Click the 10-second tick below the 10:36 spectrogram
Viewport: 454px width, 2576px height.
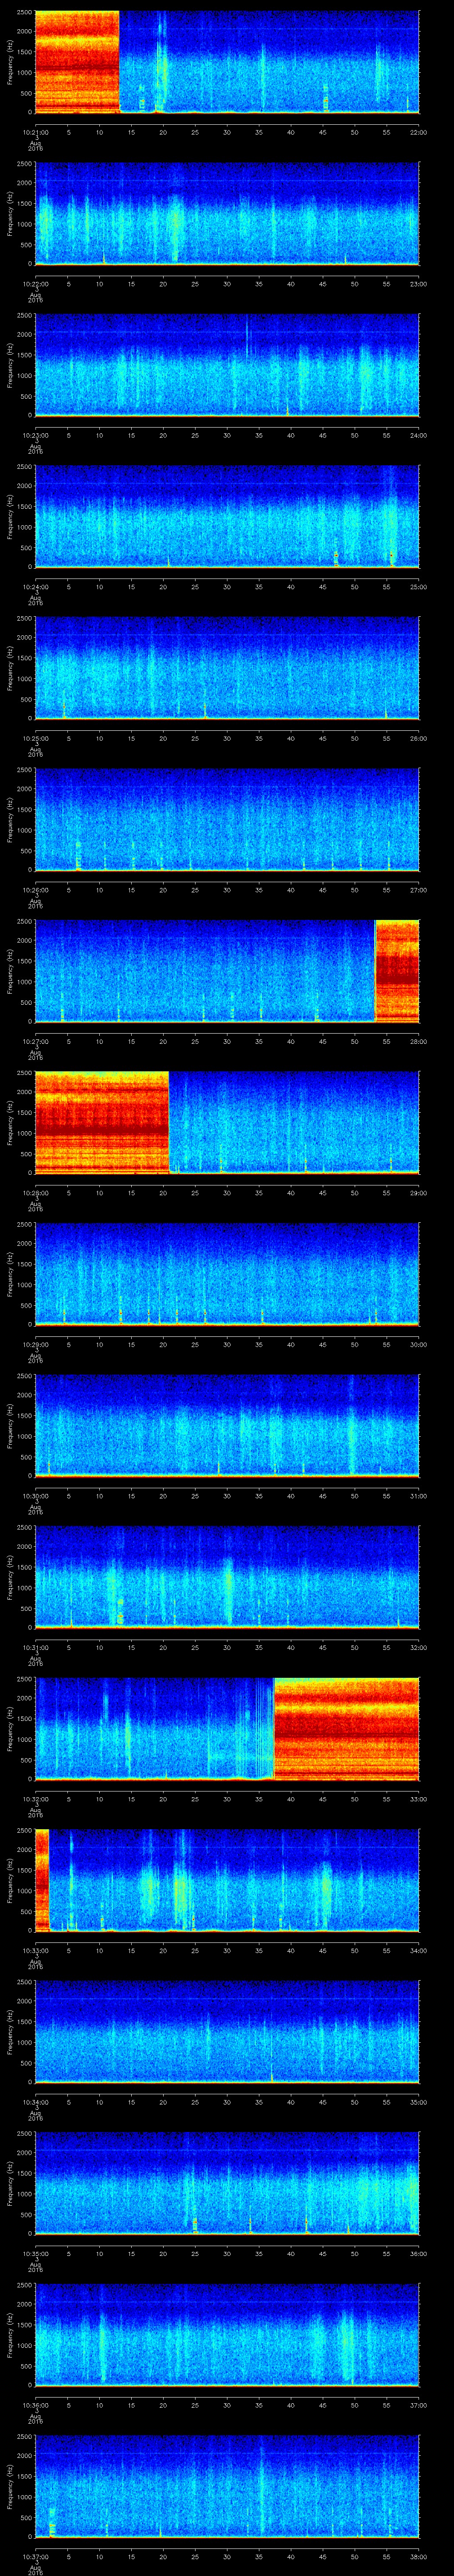[100, 2406]
